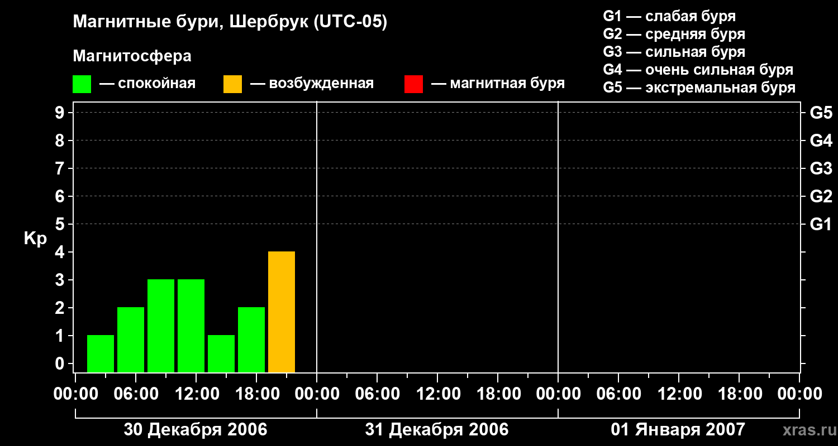Click the G5 label on right axis

[x=821, y=113]
